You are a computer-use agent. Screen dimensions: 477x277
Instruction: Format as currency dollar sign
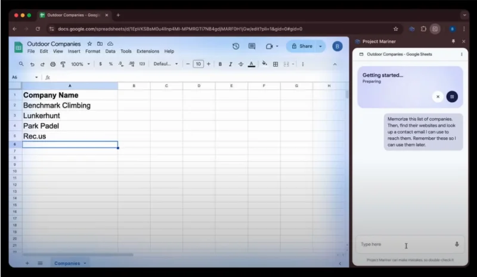100,64
